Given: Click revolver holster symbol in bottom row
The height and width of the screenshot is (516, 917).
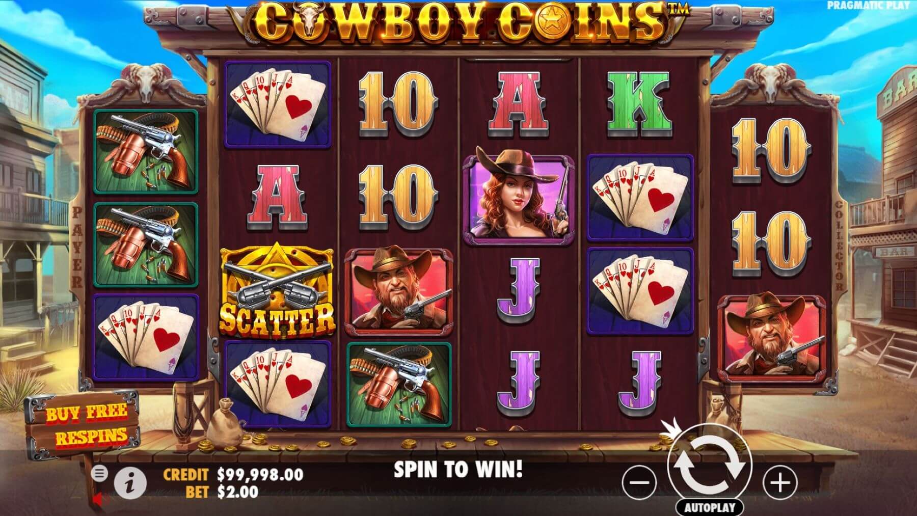Looking at the screenshot, I should point(399,385).
